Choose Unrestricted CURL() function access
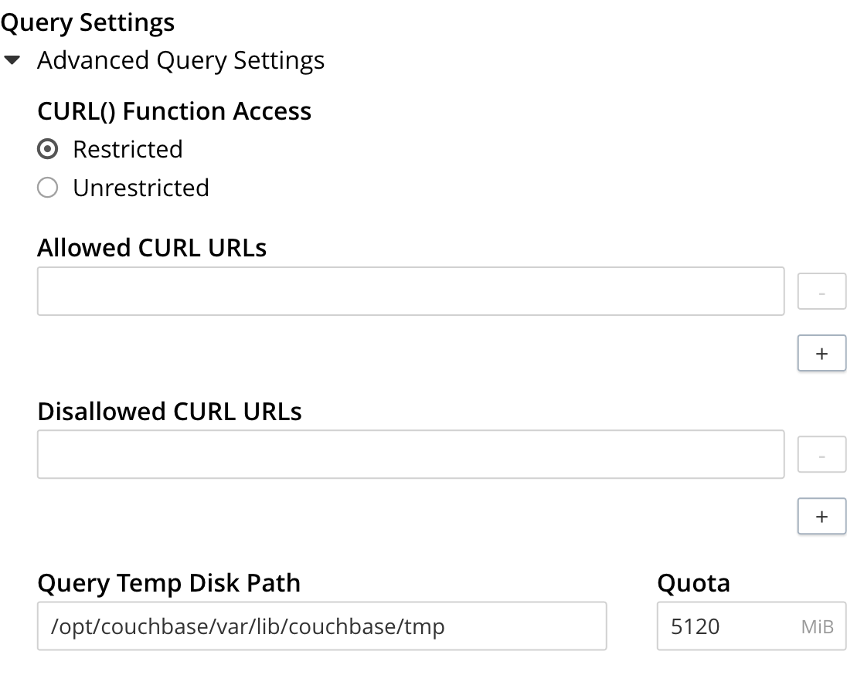This screenshot has width=847, height=675. click(47, 187)
